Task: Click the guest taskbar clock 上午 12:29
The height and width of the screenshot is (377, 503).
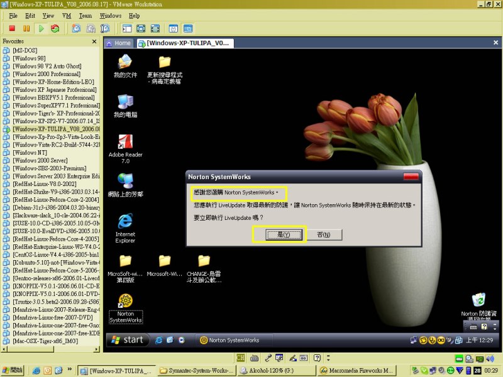Action: point(479,340)
